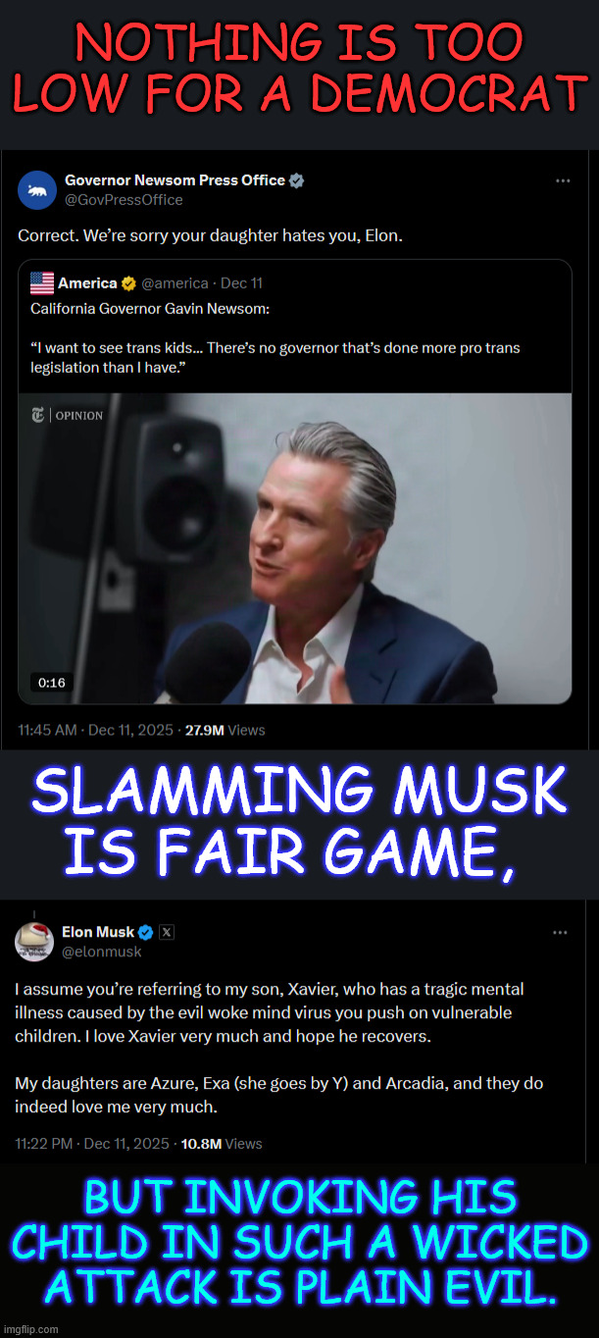Click the US flag avatar of the America account

pos(43,283)
